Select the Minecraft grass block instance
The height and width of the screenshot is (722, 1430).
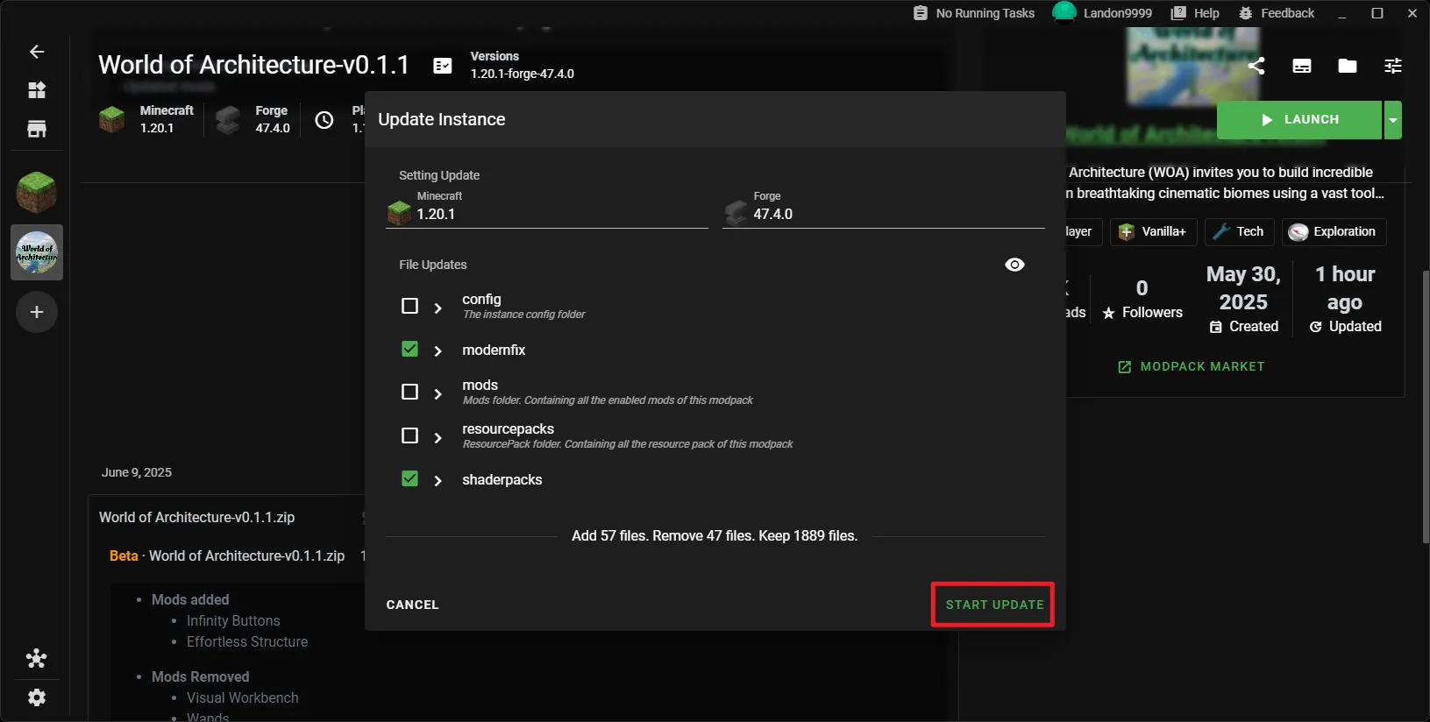click(x=37, y=193)
